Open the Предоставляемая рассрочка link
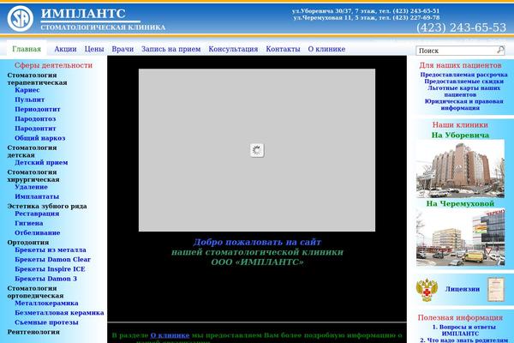This screenshot has height=343, width=514. tap(463, 75)
